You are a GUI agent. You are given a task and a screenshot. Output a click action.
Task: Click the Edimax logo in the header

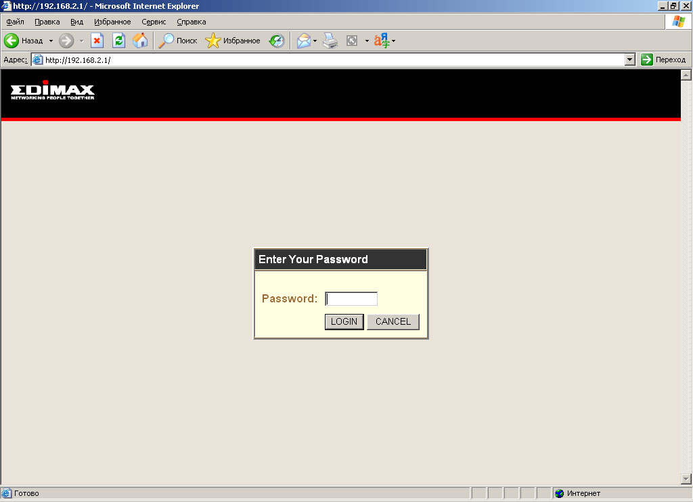coord(53,92)
